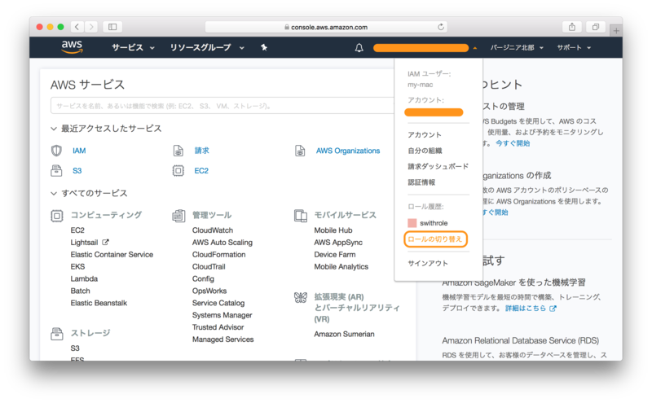Click the 拡張現実 (AR) butterfly icon
The width and height of the screenshot is (652, 403).
300,297
